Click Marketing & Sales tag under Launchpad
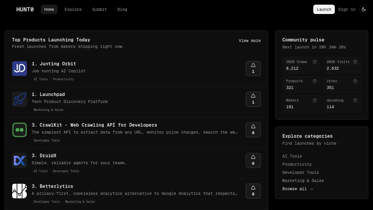The height and width of the screenshot is (210, 373). tap(49, 110)
